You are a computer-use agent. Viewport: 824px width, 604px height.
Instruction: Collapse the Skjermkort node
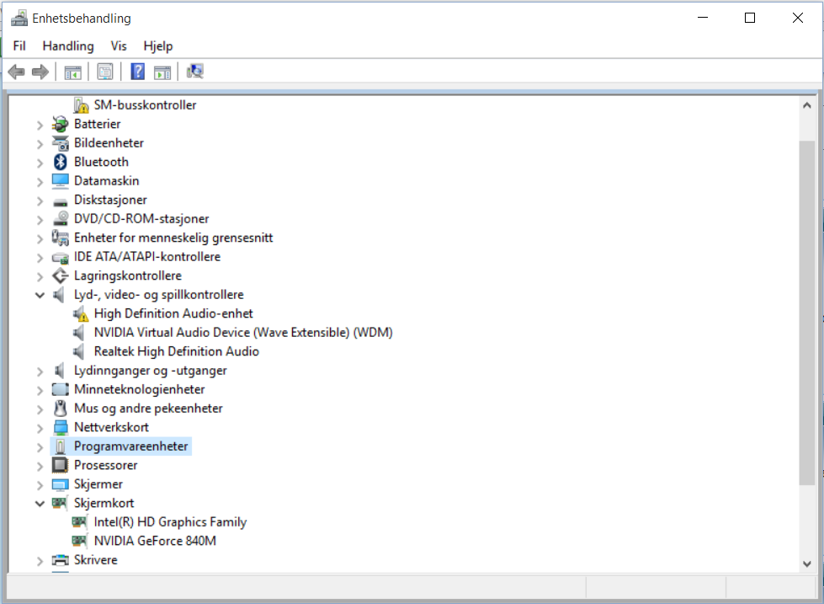click(40, 503)
